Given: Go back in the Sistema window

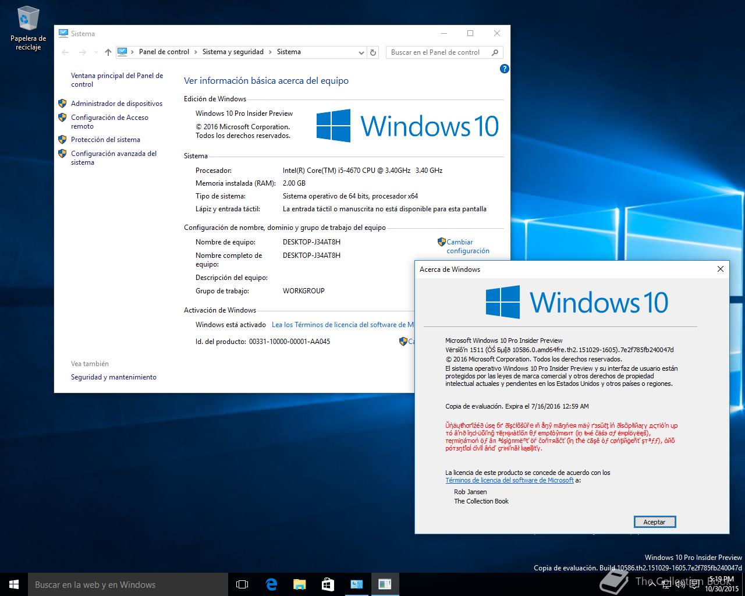Looking at the screenshot, I should tap(65, 52).
